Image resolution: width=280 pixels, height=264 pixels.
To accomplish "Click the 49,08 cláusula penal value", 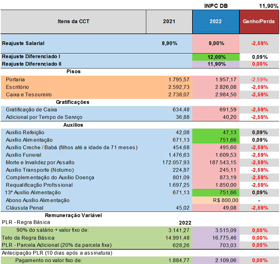I will click(x=229, y=208).
